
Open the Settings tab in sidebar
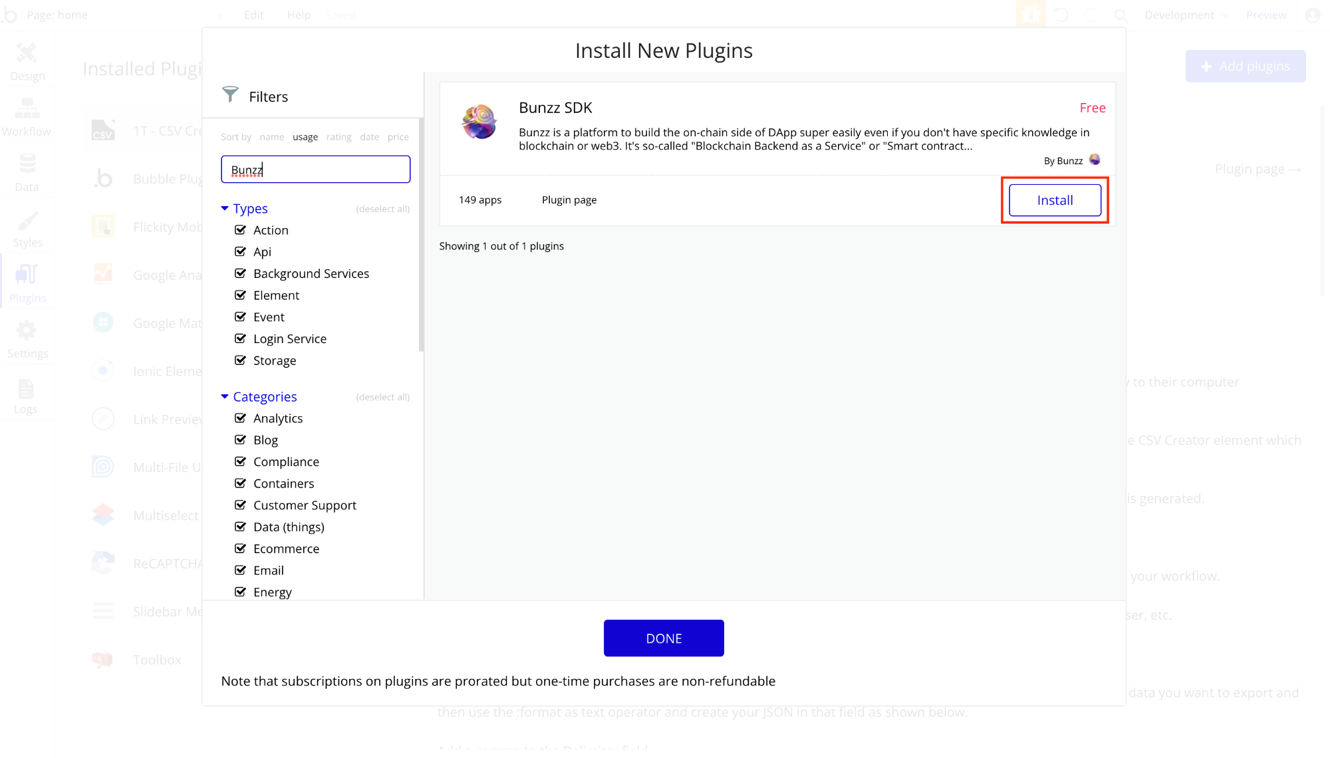(x=27, y=339)
